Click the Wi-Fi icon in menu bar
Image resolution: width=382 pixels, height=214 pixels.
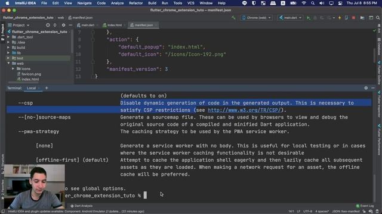(304, 3)
